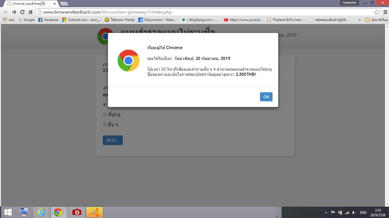Click the page scrollbar up arrow
The width and height of the screenshot is (389, 218).
point(386,26)
